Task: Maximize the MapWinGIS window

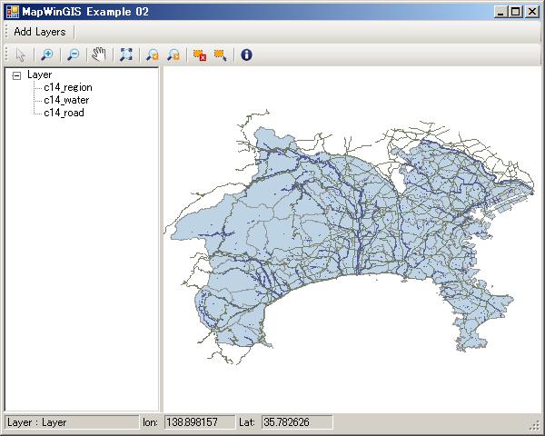Action: [516, 12]
